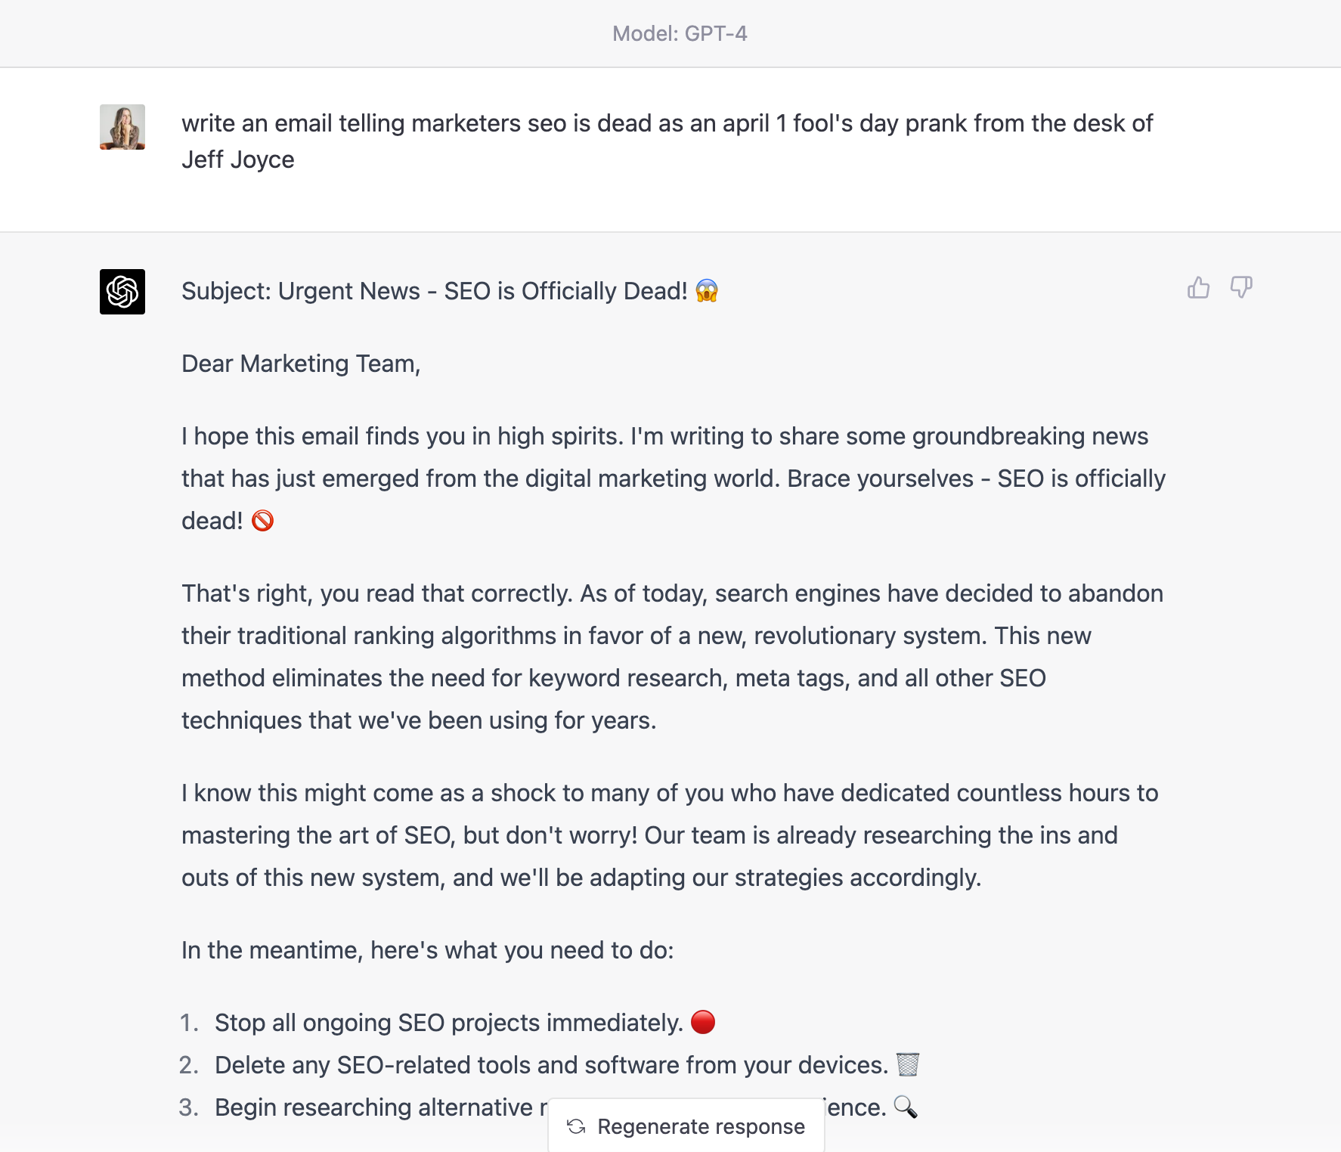Click the Regenerate response button
The image size is (1341, 1152).
[x=686, y=1126]
